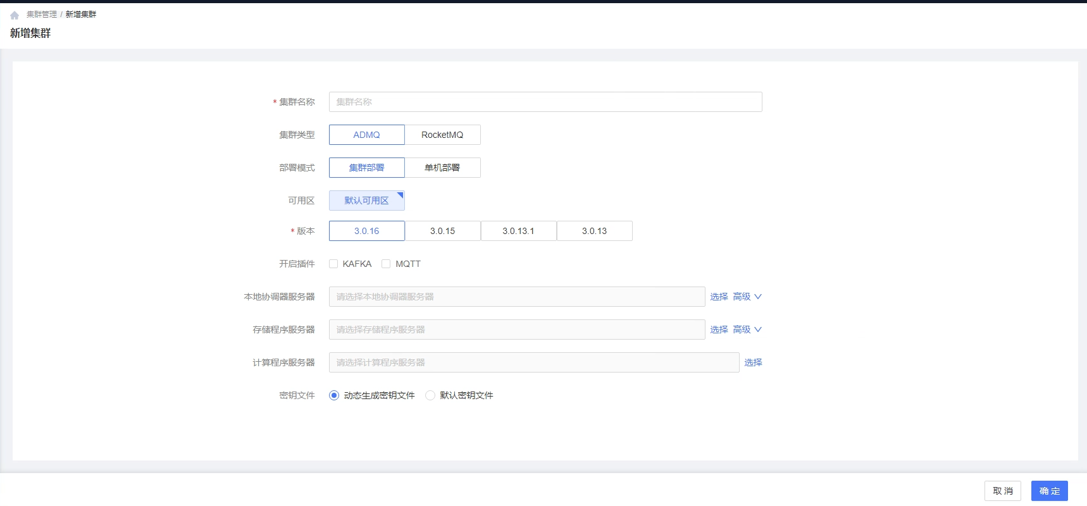The image size is (1087, 506).
Task: Click the 新增集群 breadcrumb item
Action: (x=81, y=14)
